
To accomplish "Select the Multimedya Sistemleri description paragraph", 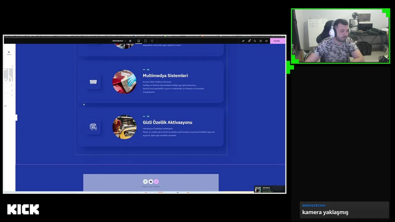I will [x=173, y=87].
